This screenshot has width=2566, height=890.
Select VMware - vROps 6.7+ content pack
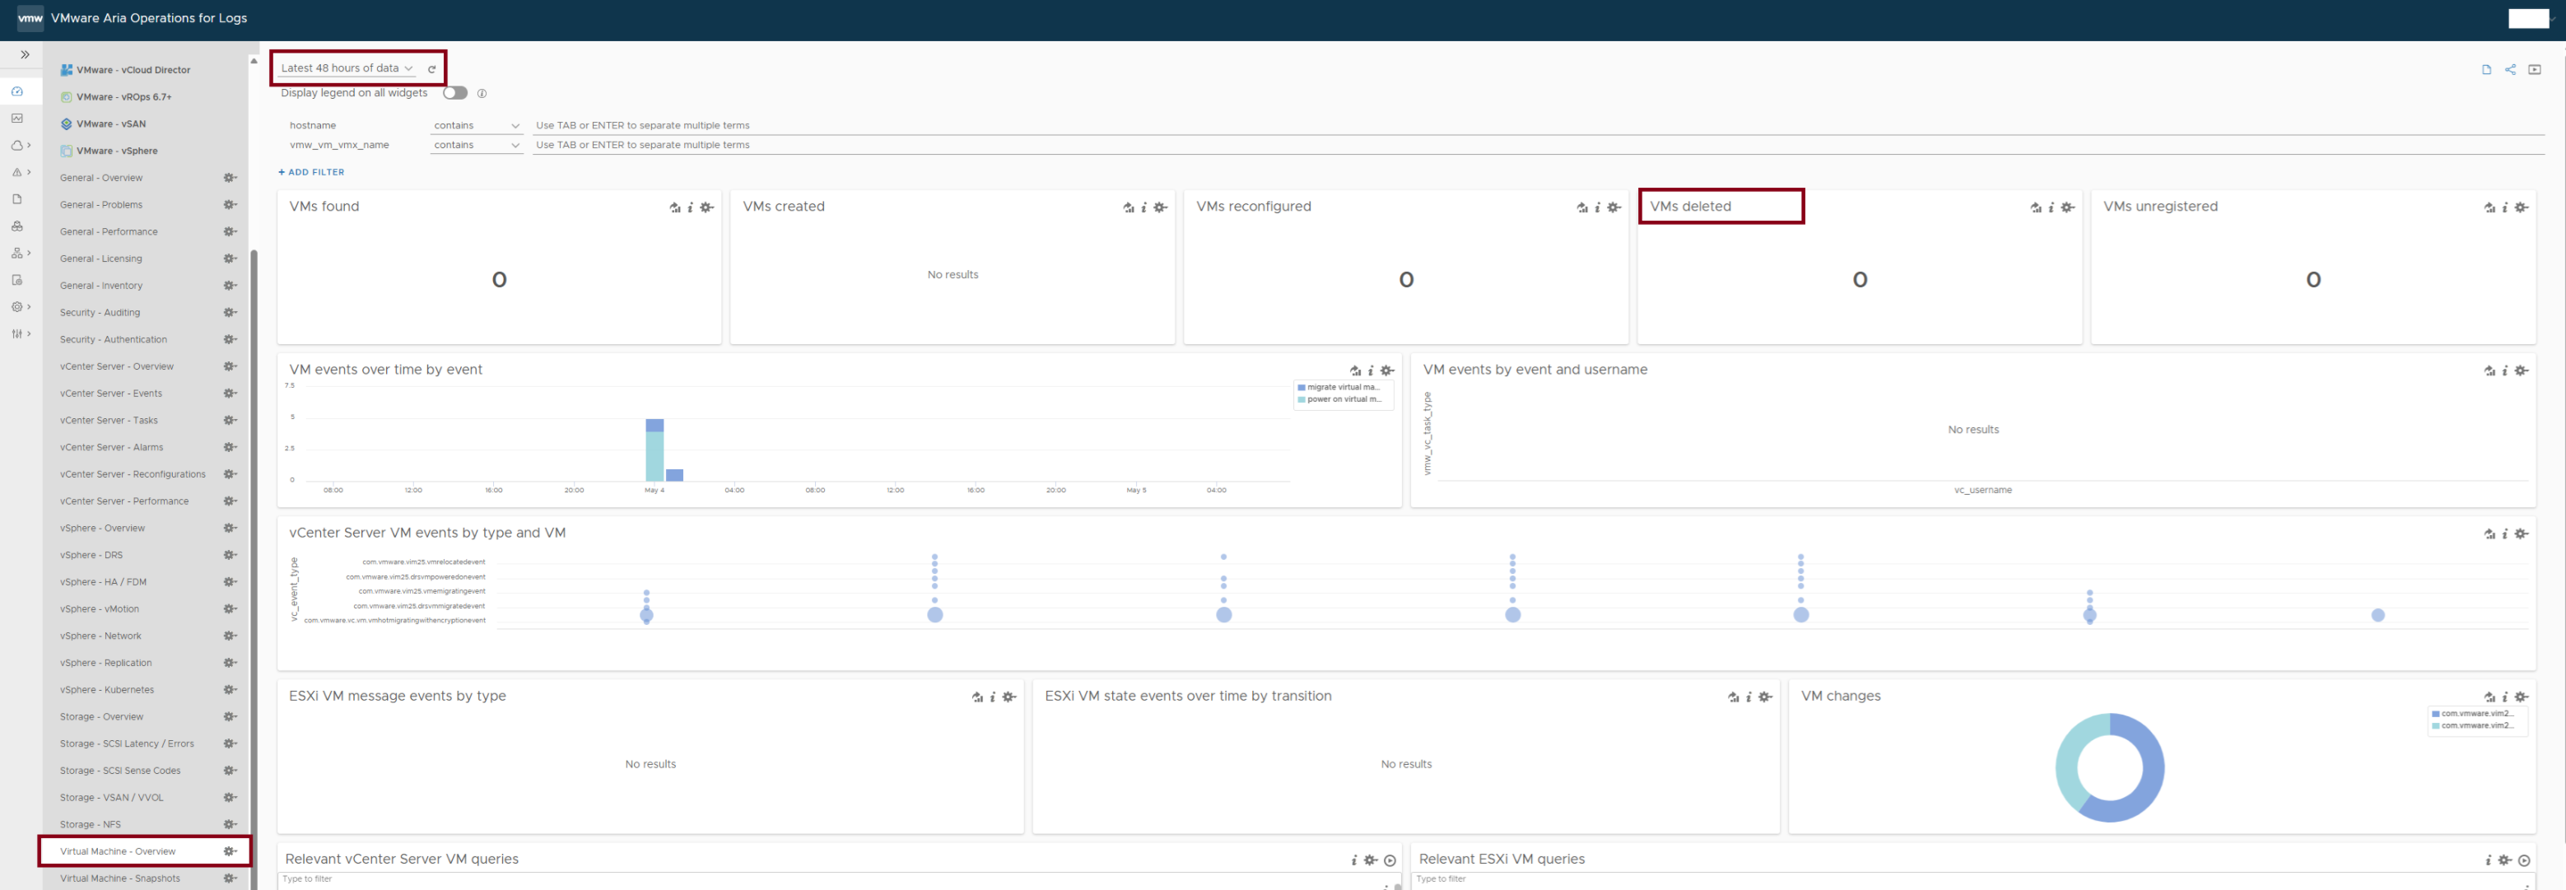(x=115, y=96)
